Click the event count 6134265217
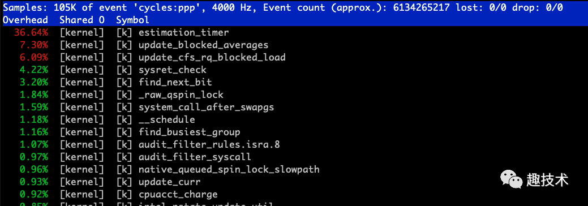The height and width of the screenshot is (206, 588). click(x=422, y=7)
